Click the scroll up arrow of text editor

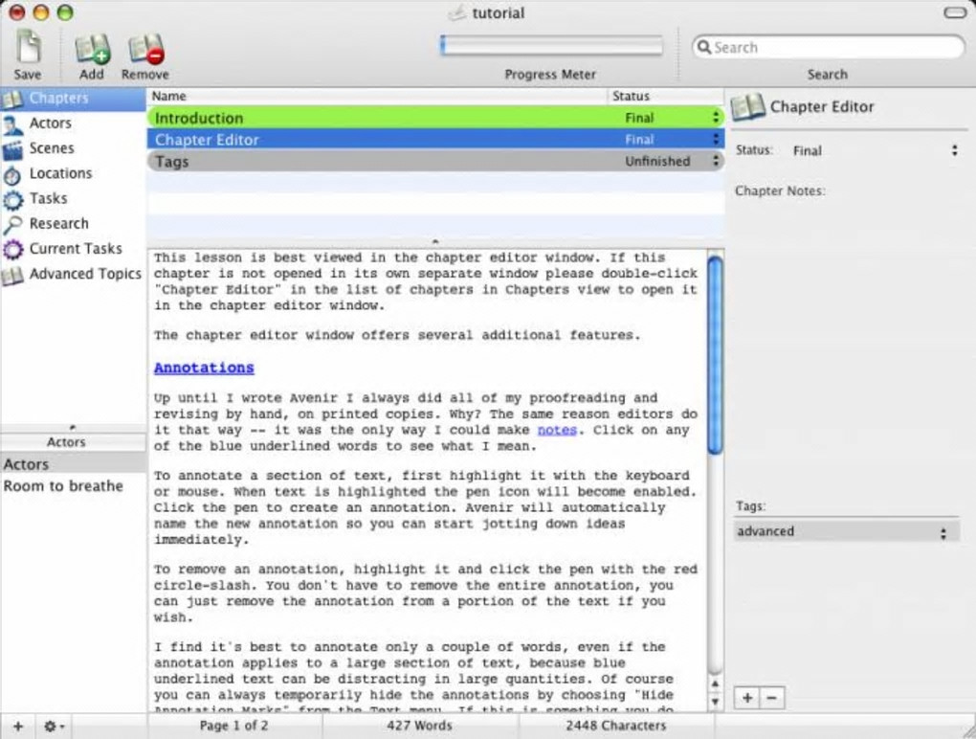(x=716, y=683)
